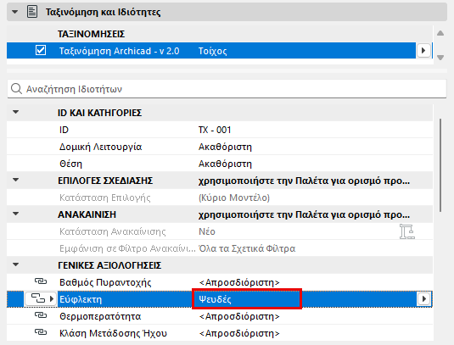Select the Κατάσταση Ανακαίνισης row label

[x=112, y=231]
